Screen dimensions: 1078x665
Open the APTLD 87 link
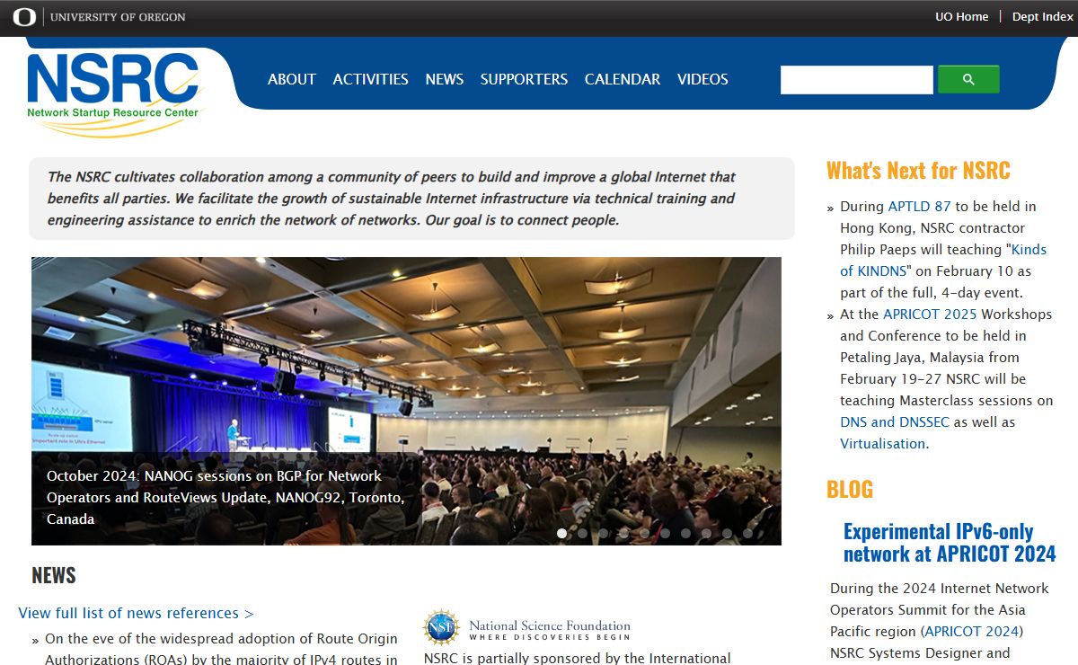tap(919, 207)
